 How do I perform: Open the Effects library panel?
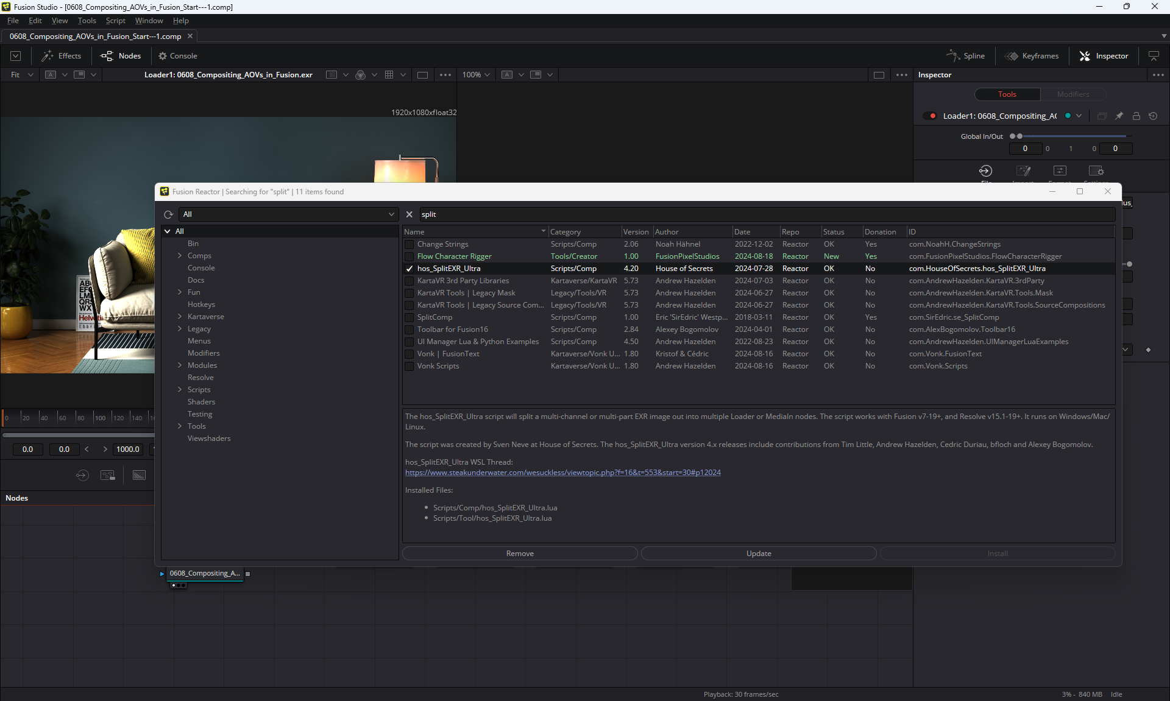pos(62,56)
